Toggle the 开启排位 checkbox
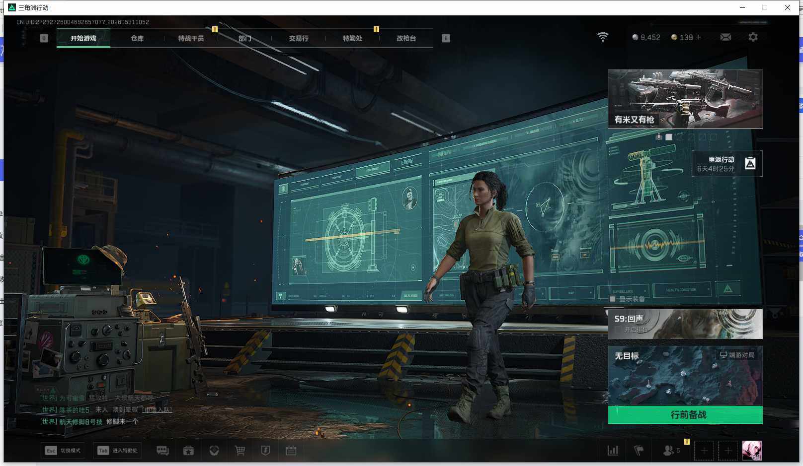803x466 pixels. coord(618,330)
